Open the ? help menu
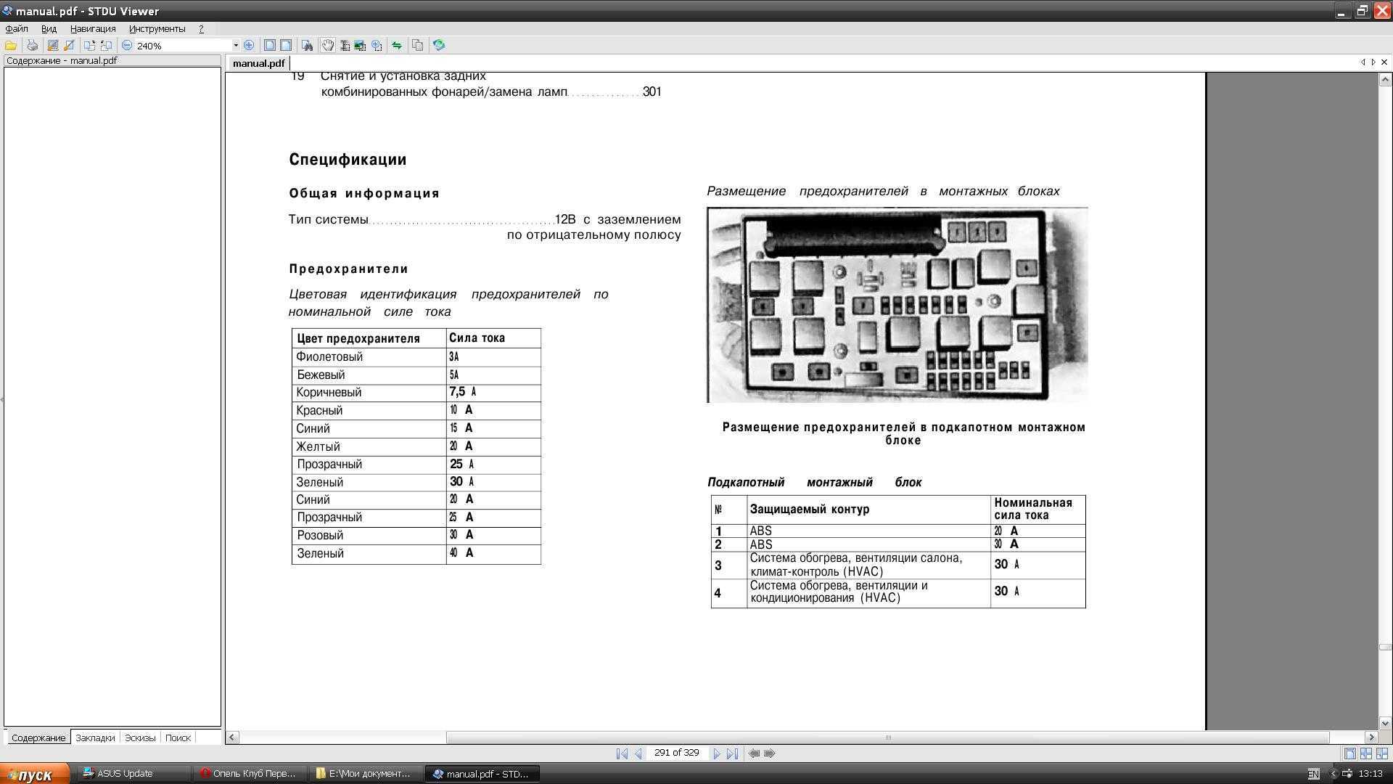The width and height of the screenshot is (1393, 784). pos(201,28)
